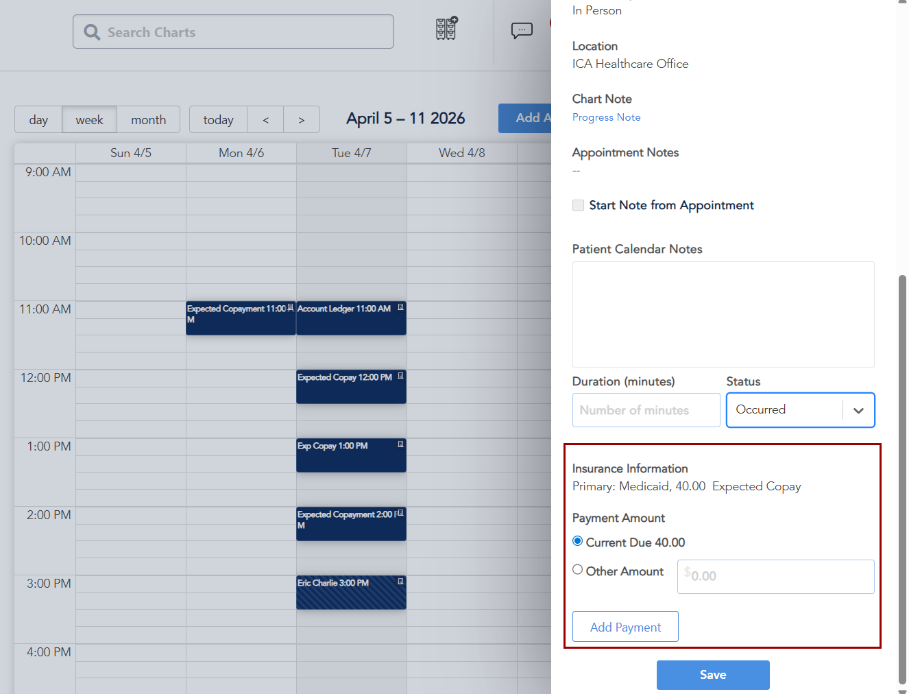909x694 pixels.
Task: Select the Current Due 40.00 radio option
Action: 578,542
